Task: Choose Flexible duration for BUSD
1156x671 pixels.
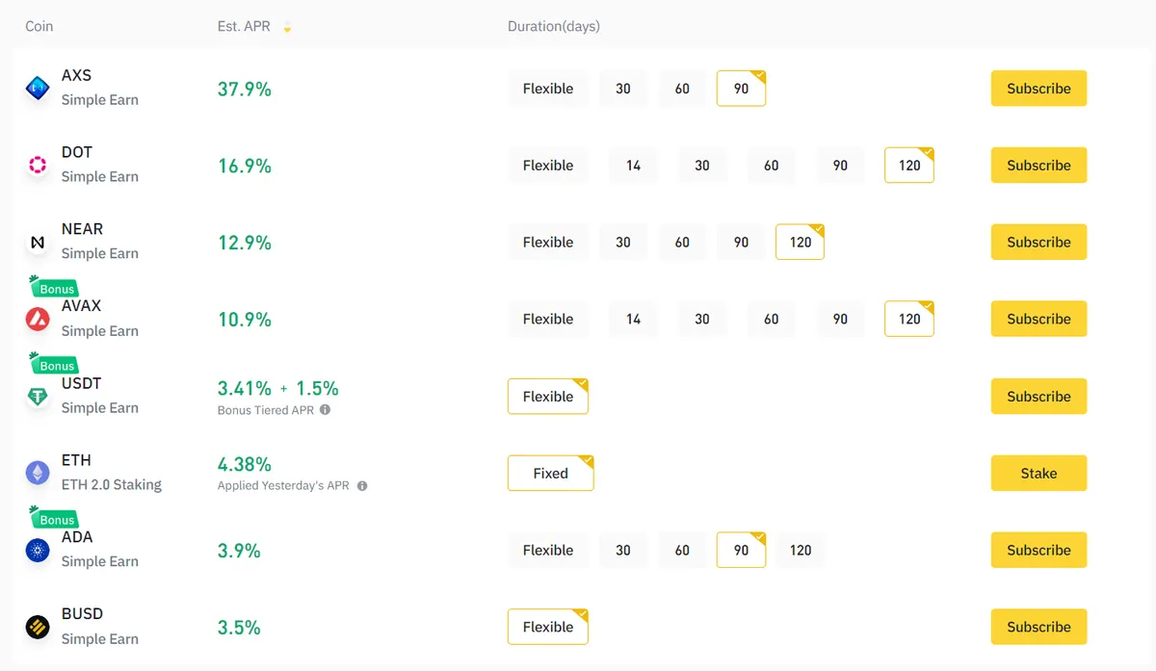Action: (548, 627)
